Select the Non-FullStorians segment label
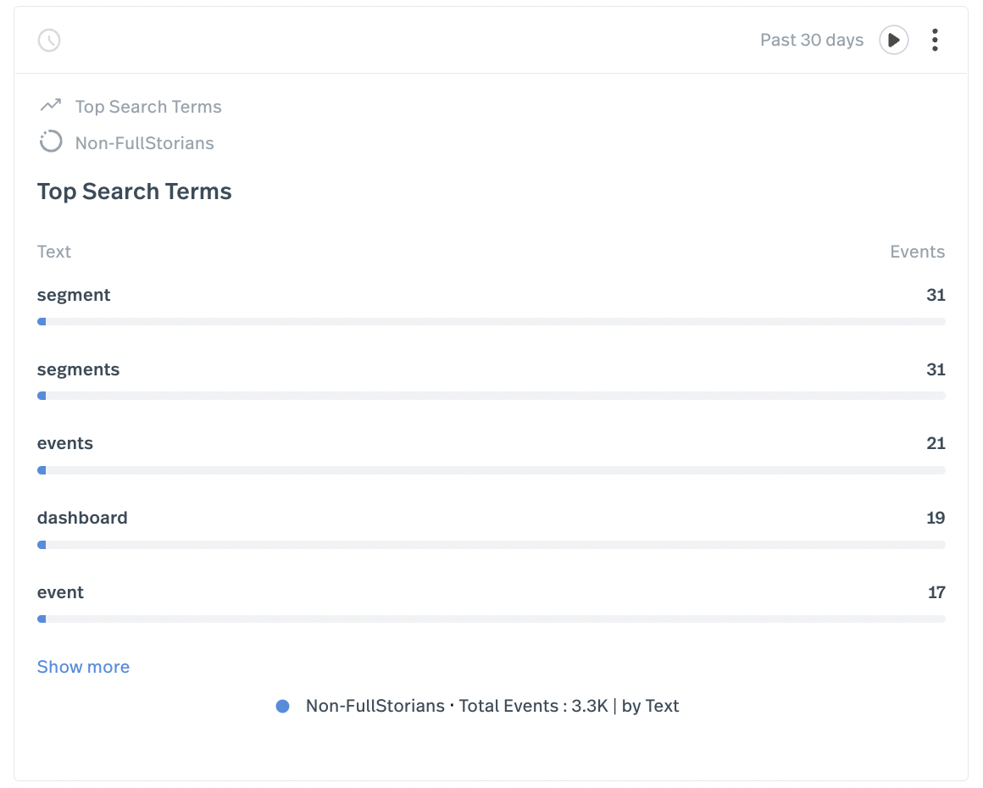 click(145, 143)
